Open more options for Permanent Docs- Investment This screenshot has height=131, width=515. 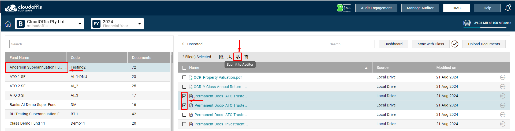point(503,124)
